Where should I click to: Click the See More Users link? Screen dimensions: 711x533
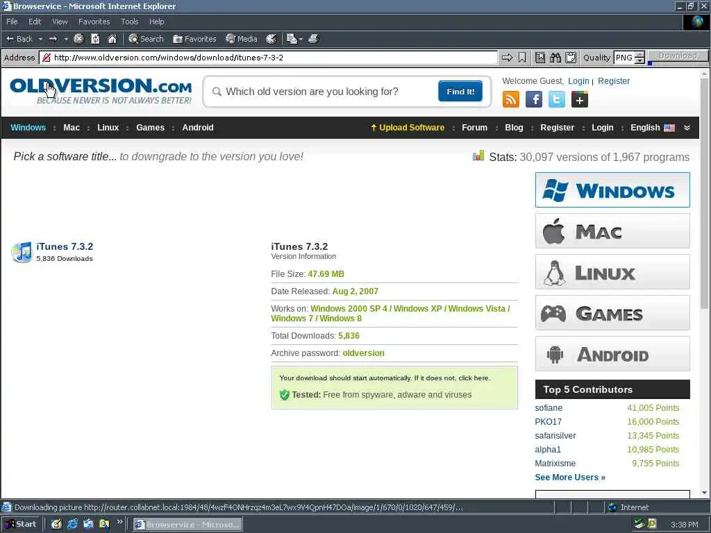coord(570,477)
